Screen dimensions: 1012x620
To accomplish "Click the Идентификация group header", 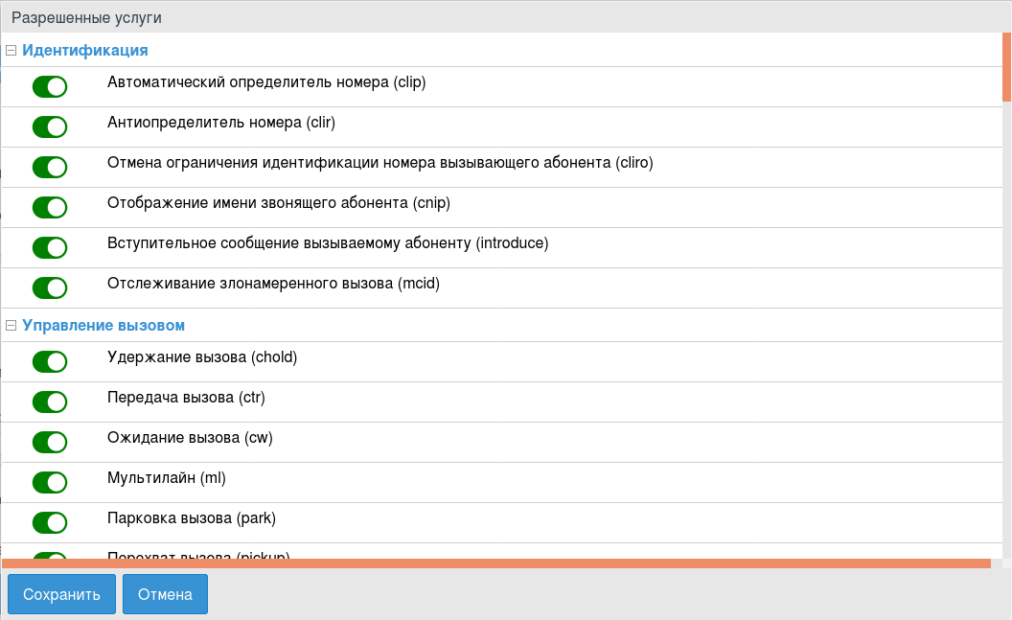I will tap(85, 50).
